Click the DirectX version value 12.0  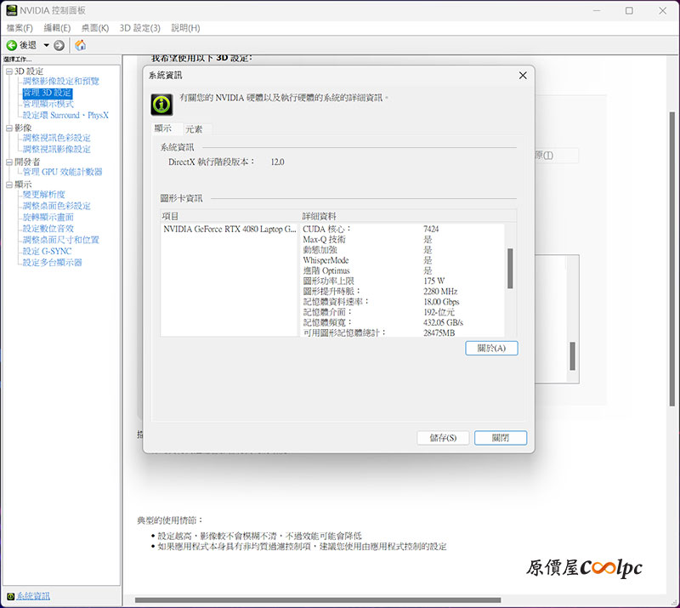point(278,162)
